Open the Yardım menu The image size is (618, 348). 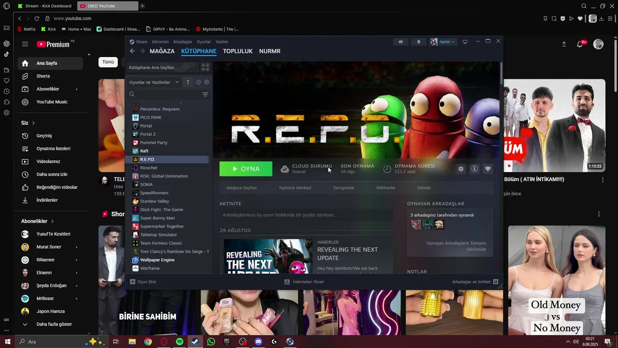pyautogui.click(x=222, y=42)
